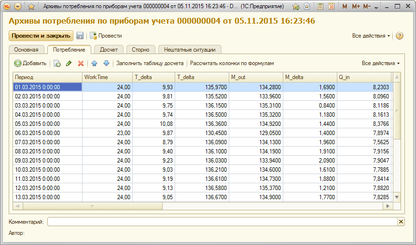The height and width of the screenshot is (245, 416).
Task: Switch to the Основная tab
Action: pos(26,50)
